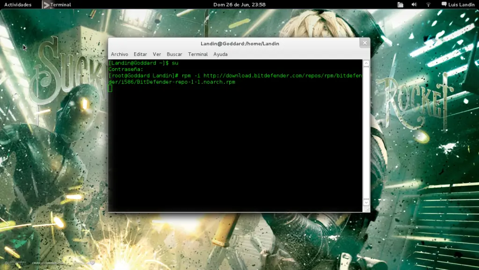Close the terminal window
The width and height of the screenshot is (479, 270).
click(365, 43)
